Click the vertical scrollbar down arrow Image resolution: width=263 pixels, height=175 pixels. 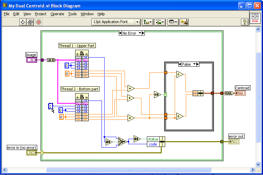coord(258,164)
